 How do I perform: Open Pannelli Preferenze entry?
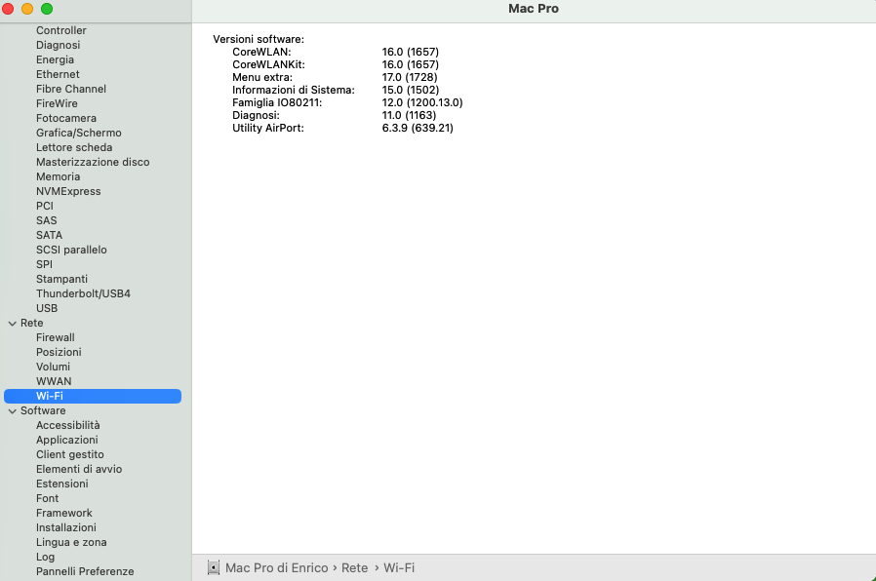[x=85, y=571]
